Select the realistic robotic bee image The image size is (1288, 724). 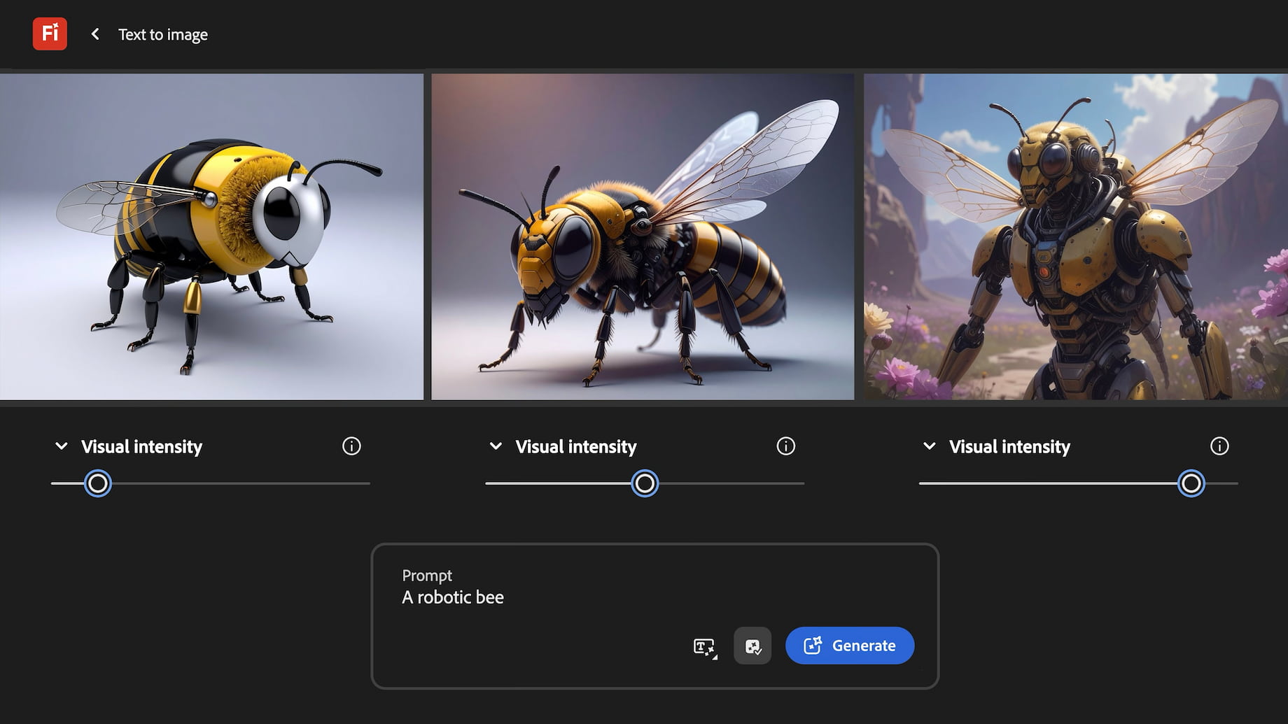[643, 236]
